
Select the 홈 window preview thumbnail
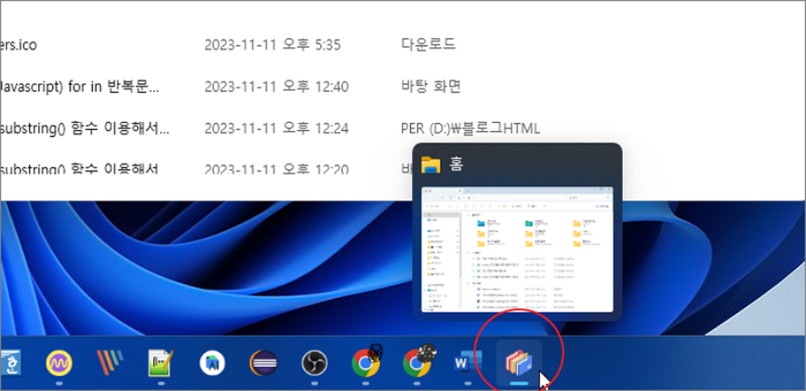tap(517, 250)
